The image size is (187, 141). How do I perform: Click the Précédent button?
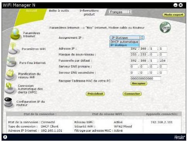point(95,93)
